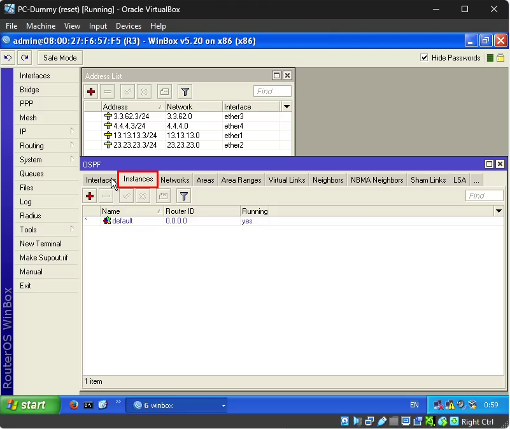Open the VirtualBox Machine menu
The height and width of the screenshot is (429, 510).
(41, 26)
